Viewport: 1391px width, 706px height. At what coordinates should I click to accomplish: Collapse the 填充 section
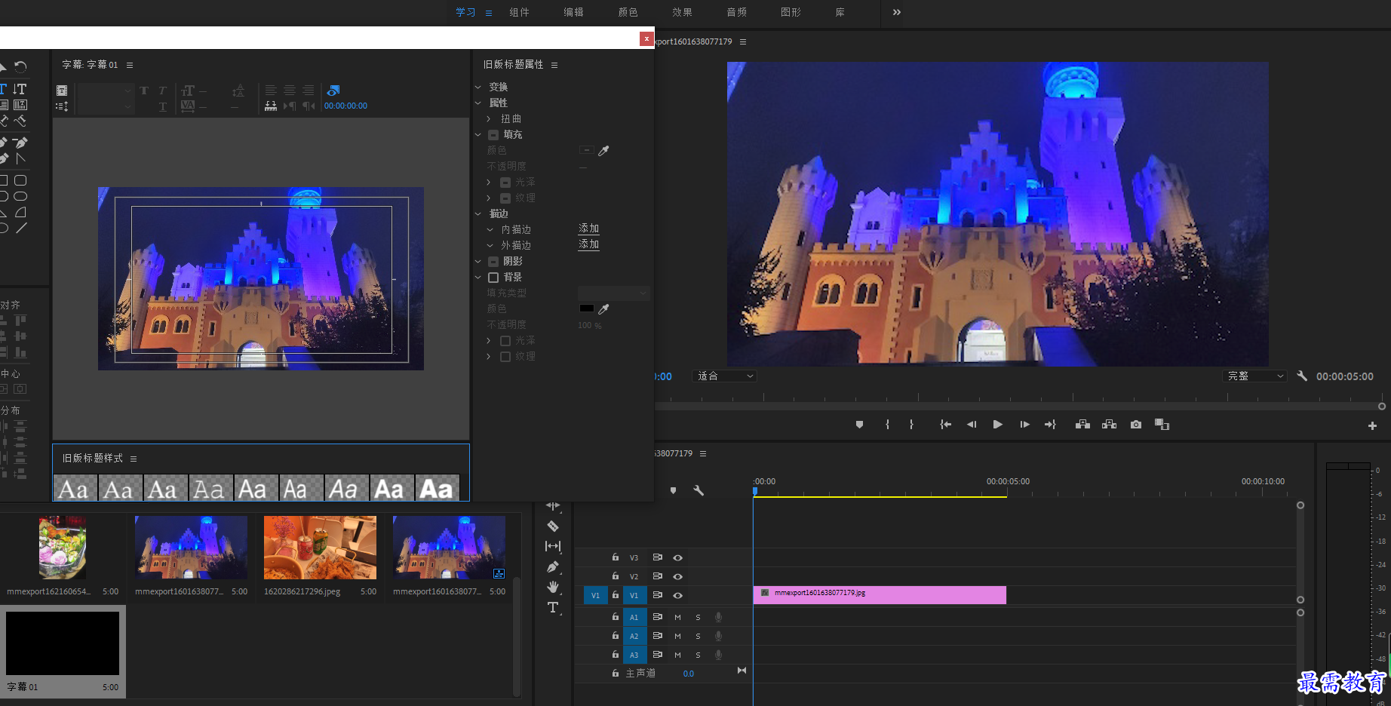(478, 134)
